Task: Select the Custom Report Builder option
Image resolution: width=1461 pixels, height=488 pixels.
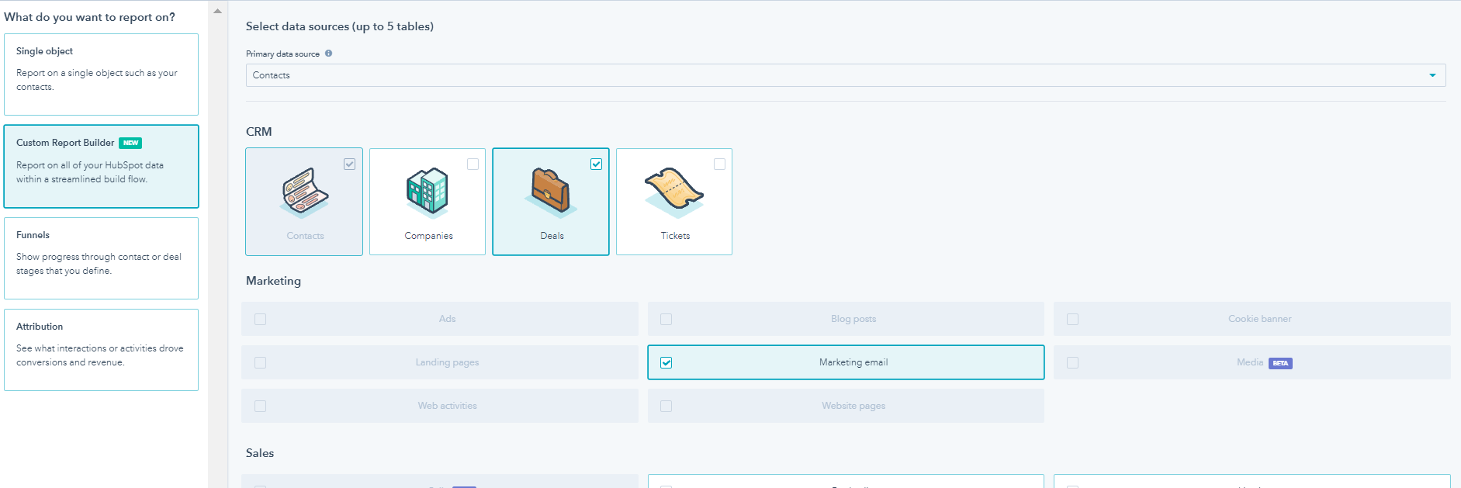Action: pos(101,166)
